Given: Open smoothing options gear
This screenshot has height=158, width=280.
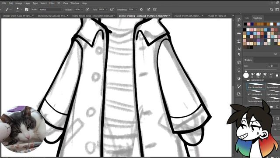Looking at the screenshot, I should click(141, 10).
